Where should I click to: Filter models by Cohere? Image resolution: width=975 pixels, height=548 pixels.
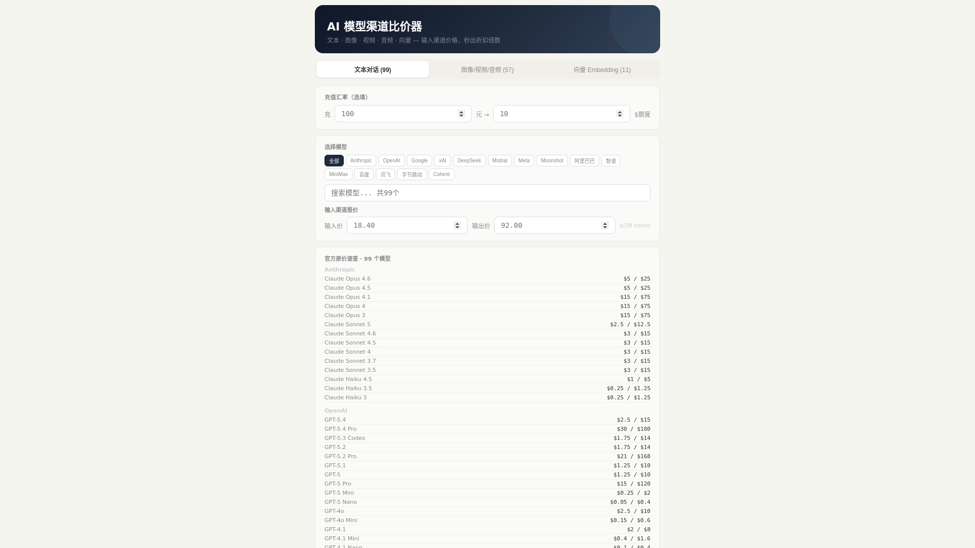coord(441,175)
